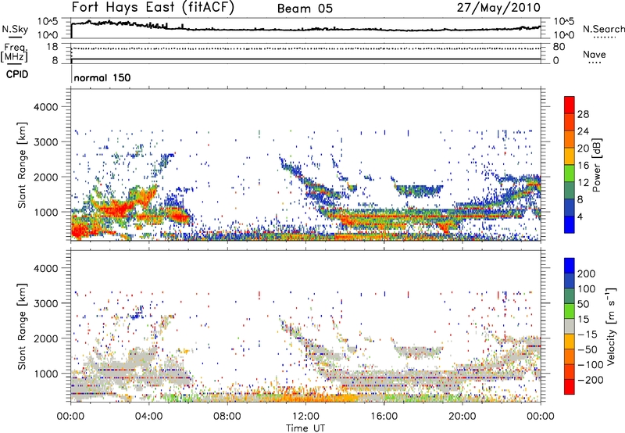Click the '12:00' time axis label
Screen dimensions: 625x433
tap(305, 417)
